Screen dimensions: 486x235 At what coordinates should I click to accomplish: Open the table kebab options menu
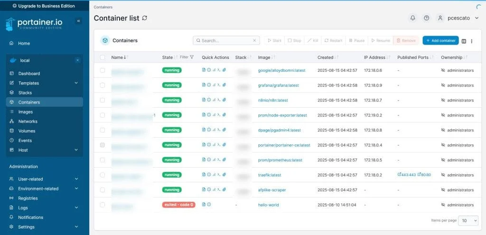[x=472, y=41]
